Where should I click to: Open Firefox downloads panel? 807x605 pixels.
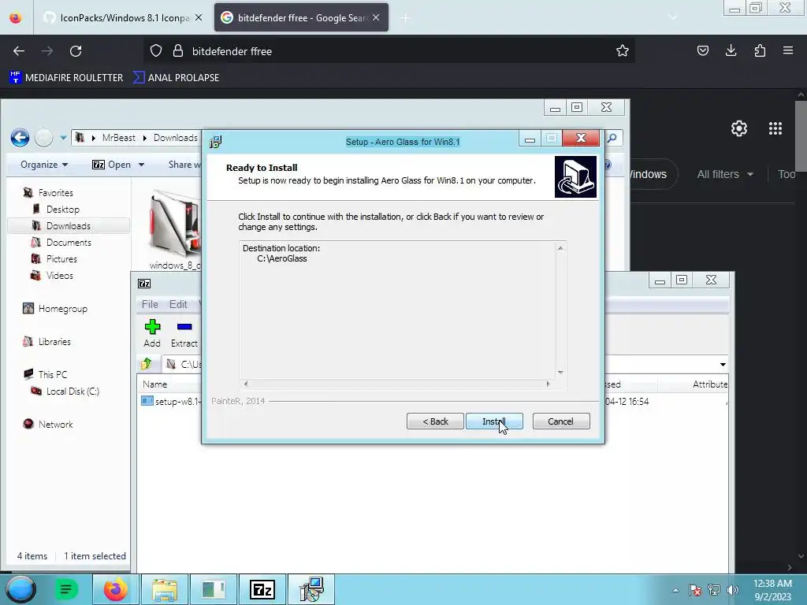point(731,50)
